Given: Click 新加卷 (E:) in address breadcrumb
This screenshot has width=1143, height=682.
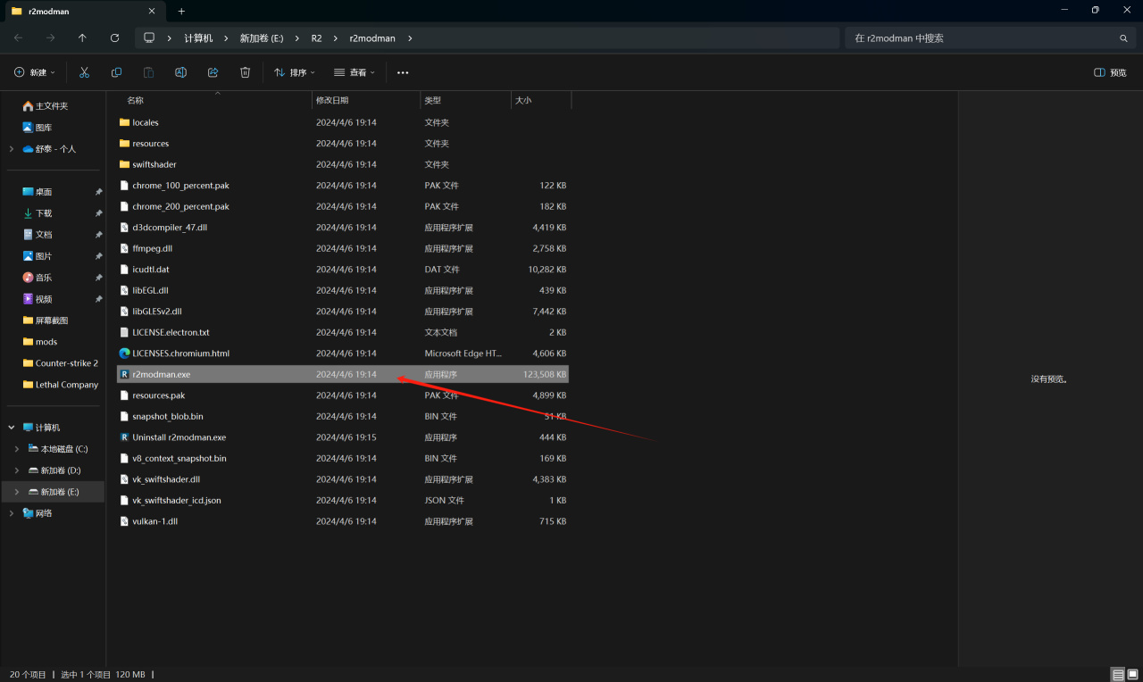Looking at the screenshot, I should pos(262,38).
